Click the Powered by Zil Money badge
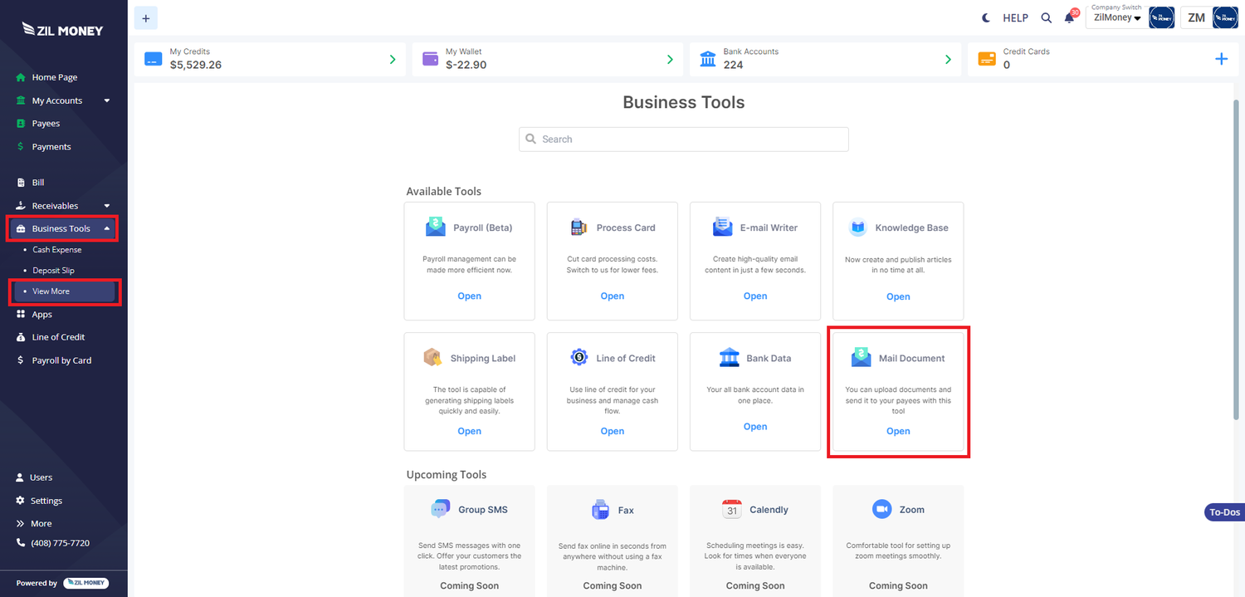The height and width of the screenshot is (597, 1245). coord(85,583)
